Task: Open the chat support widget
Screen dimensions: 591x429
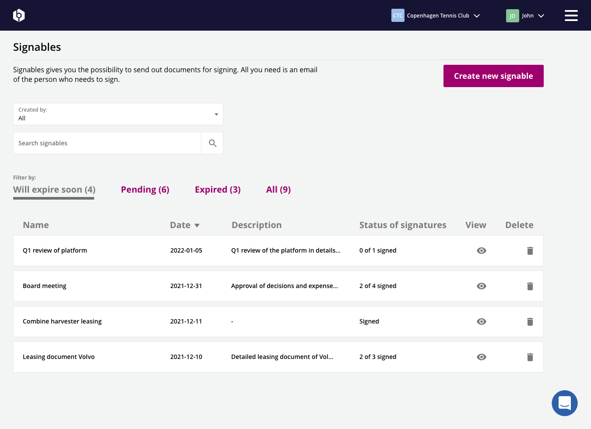Action: pyautogui.click(x=564, y=403)
